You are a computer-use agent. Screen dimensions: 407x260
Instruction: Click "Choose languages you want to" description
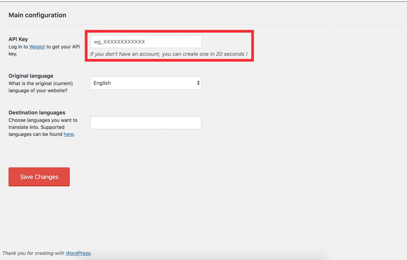click(43, 120)
